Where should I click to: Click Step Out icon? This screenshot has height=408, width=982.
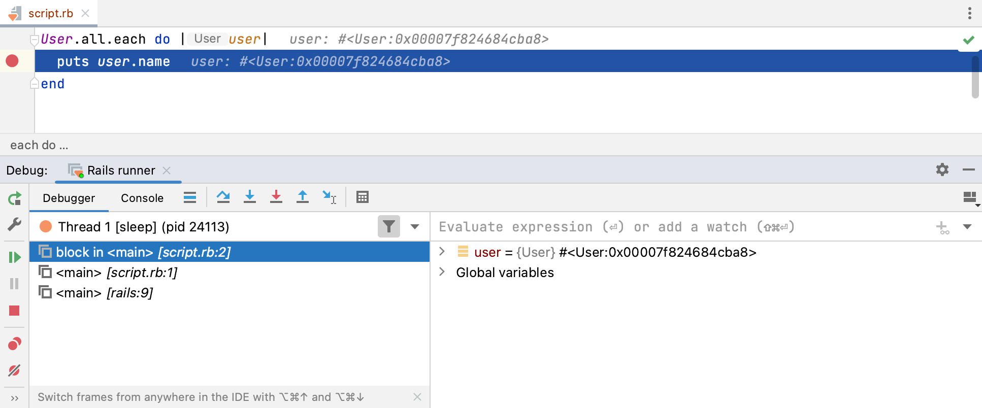303,197
